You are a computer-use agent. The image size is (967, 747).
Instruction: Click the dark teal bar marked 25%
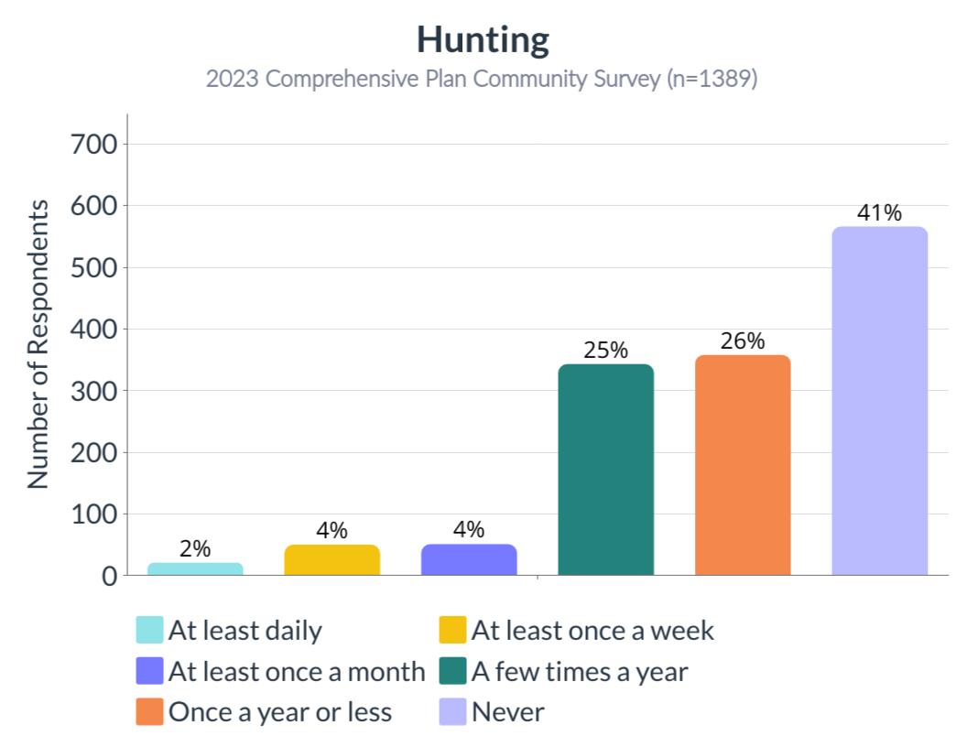605,470
